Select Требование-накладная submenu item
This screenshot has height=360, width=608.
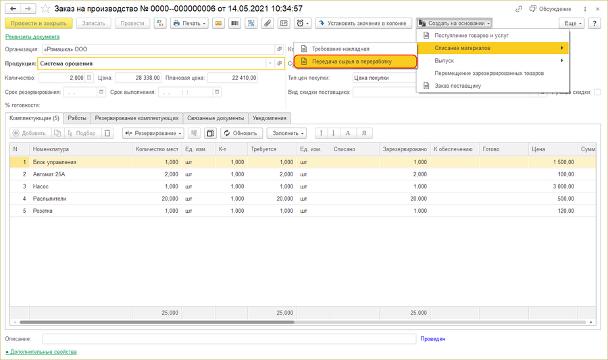[x=355, y=49]
